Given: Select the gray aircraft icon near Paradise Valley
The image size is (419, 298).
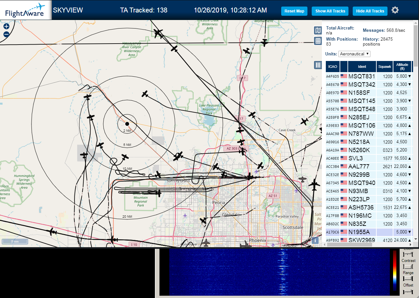Looking at the screenshot, I should tap(303, 179).
